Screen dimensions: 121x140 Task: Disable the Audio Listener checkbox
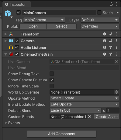point(17,47)
